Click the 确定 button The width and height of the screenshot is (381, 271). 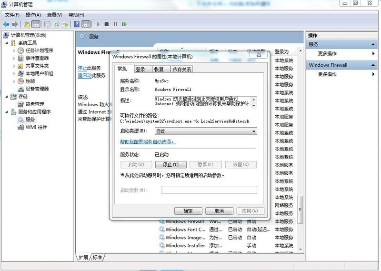click(x=188, y=211)
